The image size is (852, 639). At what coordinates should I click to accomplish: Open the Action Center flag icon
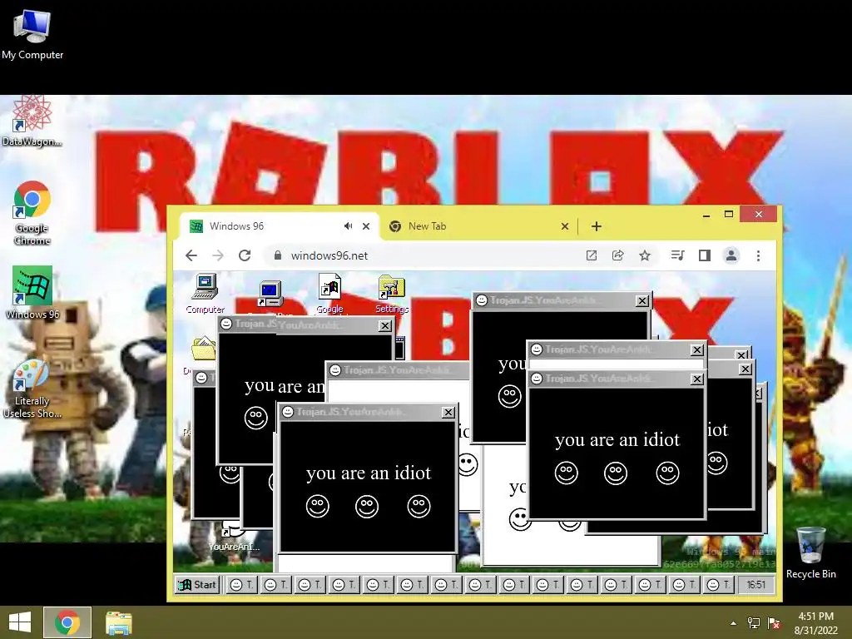[774, 623]
